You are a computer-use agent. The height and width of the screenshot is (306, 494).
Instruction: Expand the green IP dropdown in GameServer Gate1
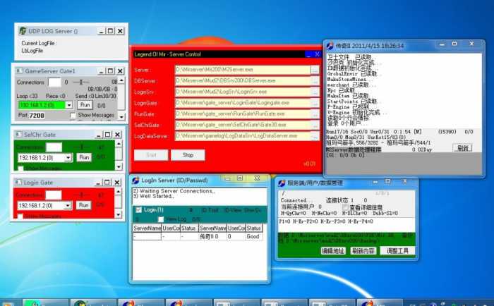(x=68, y=105)
